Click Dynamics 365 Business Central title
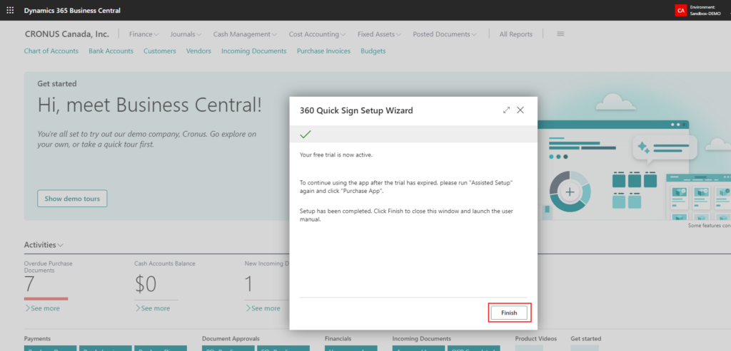 [x=72, y=10]
